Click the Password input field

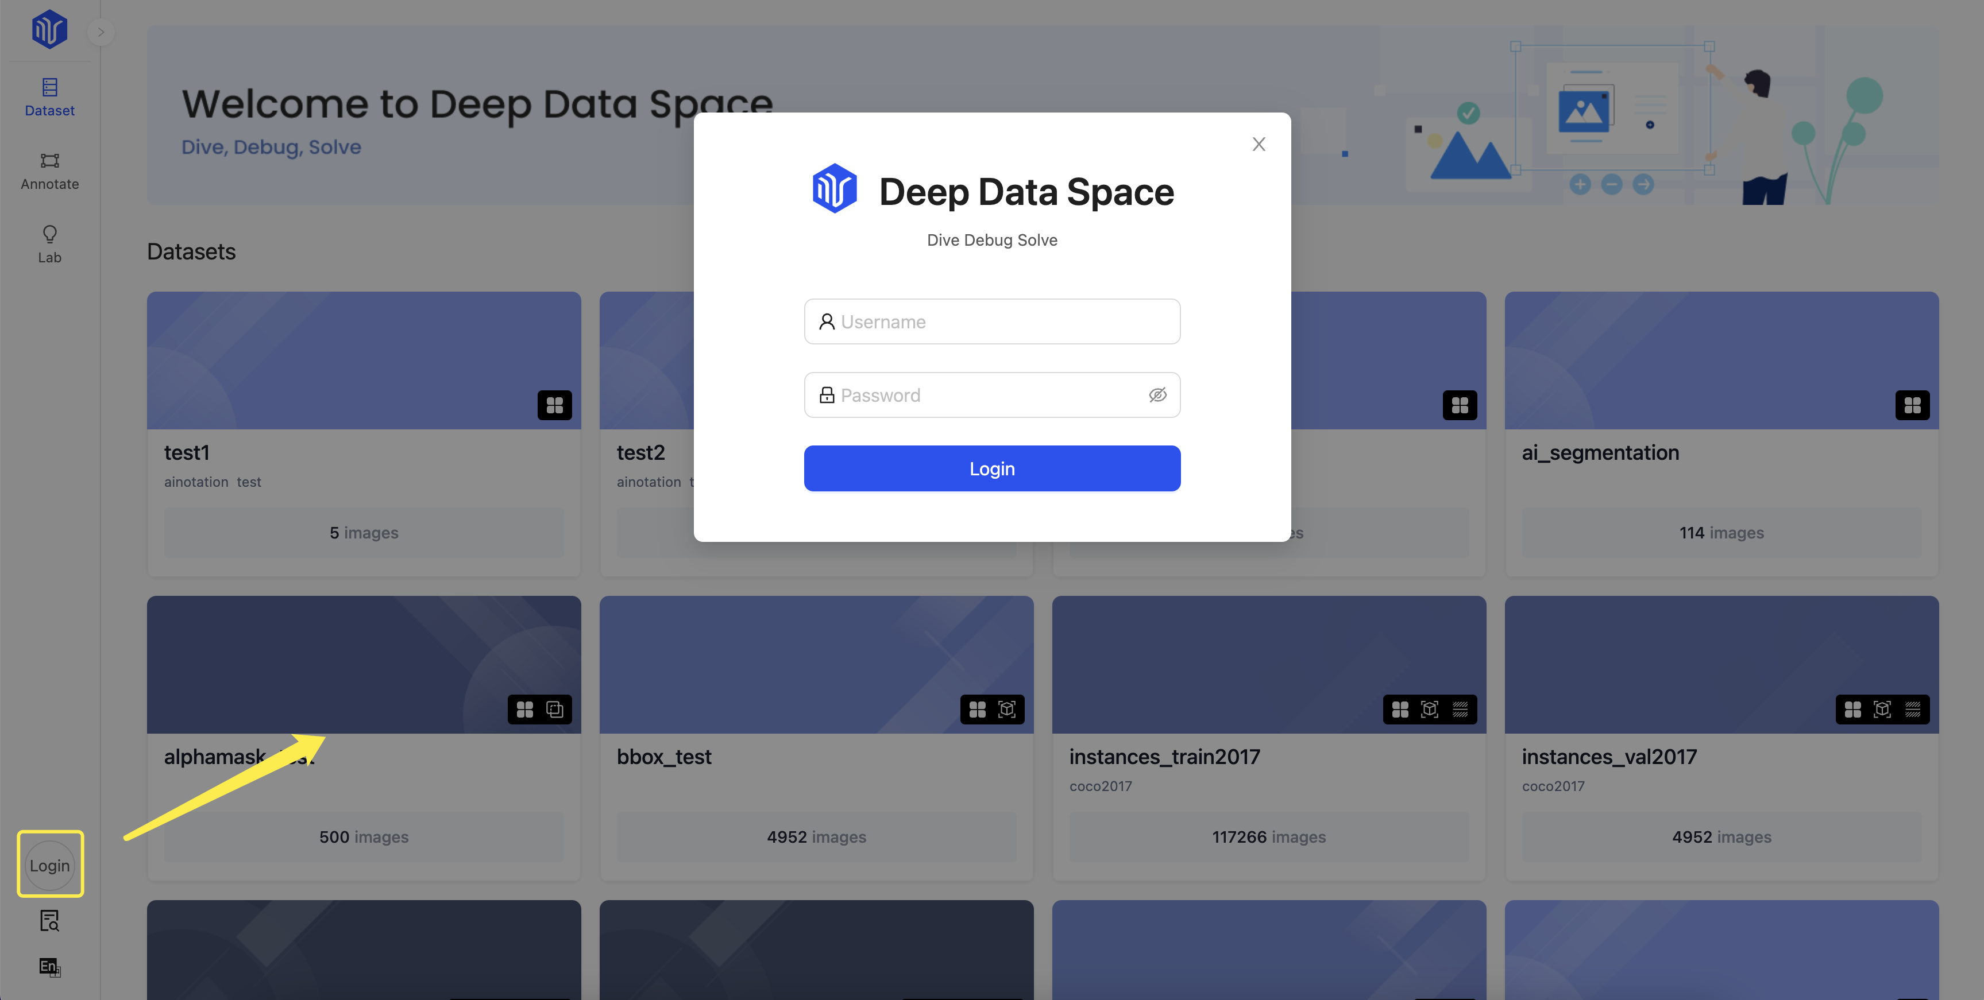[992, 395]
